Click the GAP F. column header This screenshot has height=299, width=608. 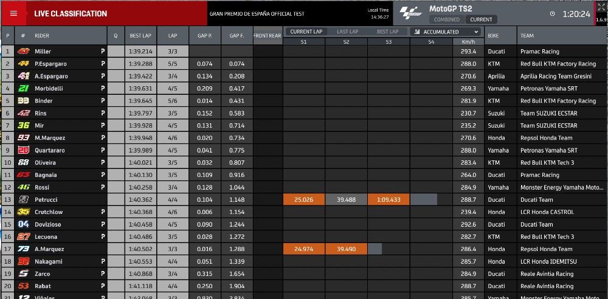click(x=237, y=36)
